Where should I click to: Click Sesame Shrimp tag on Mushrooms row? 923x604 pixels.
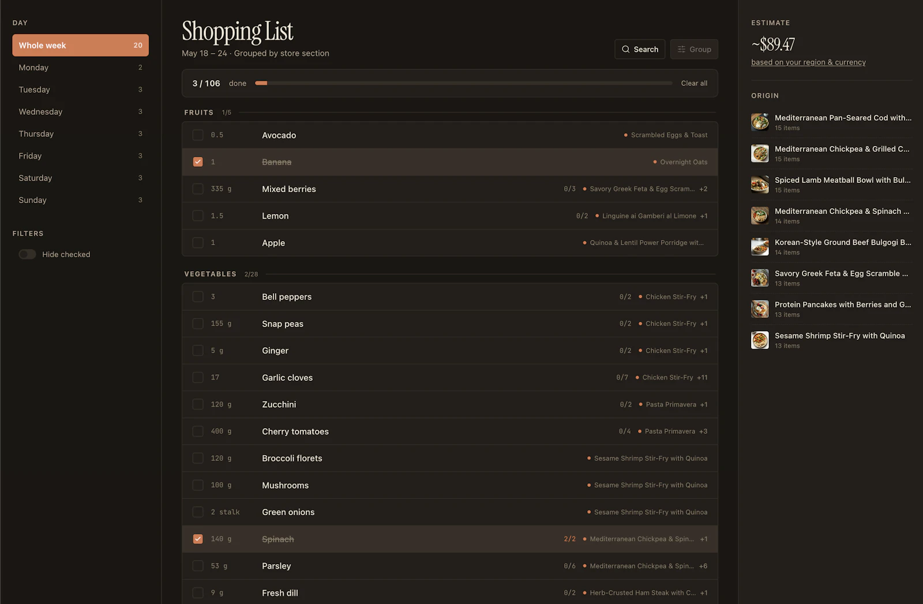point(647,485)
